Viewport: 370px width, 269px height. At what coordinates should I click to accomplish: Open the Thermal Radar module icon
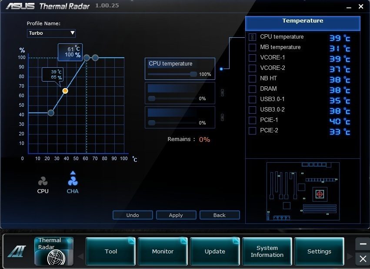pyautogui.click(x=54, y=251)
